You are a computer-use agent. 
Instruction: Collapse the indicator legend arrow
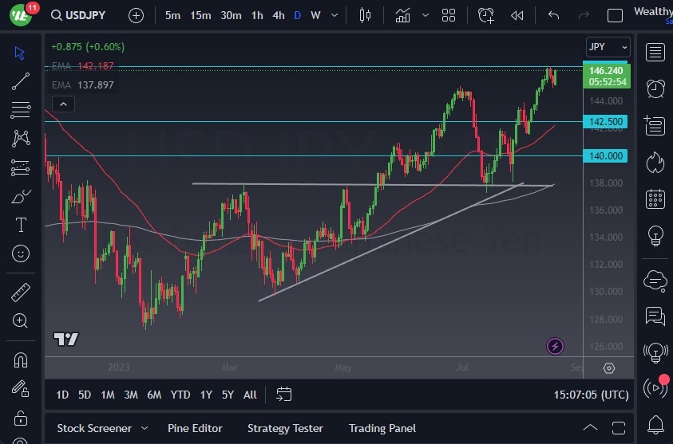point(63,104)
